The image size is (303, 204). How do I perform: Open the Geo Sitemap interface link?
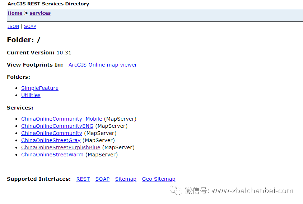[x=158, y=179]
